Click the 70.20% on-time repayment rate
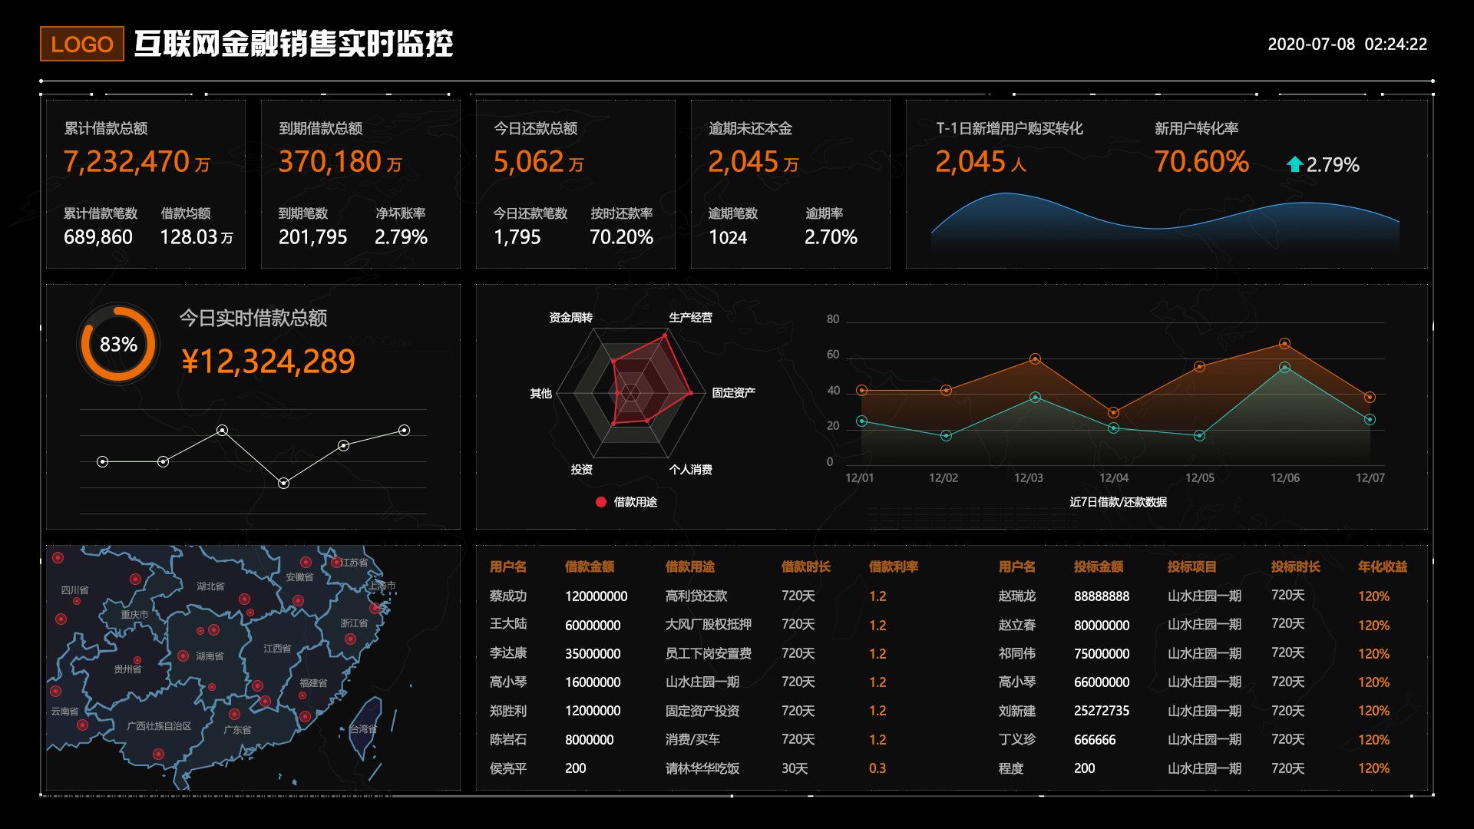 (x=621, y=237)
